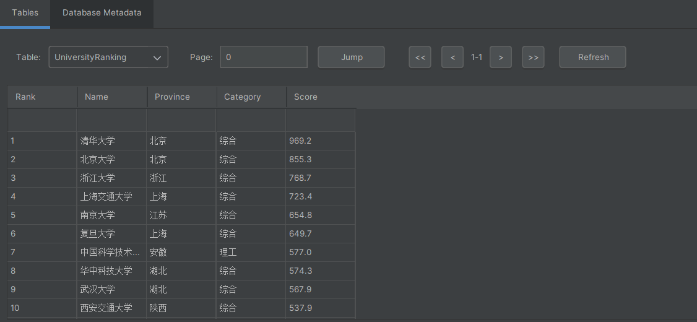
Task: Select the 陕西 province cell
Action: 181,308
